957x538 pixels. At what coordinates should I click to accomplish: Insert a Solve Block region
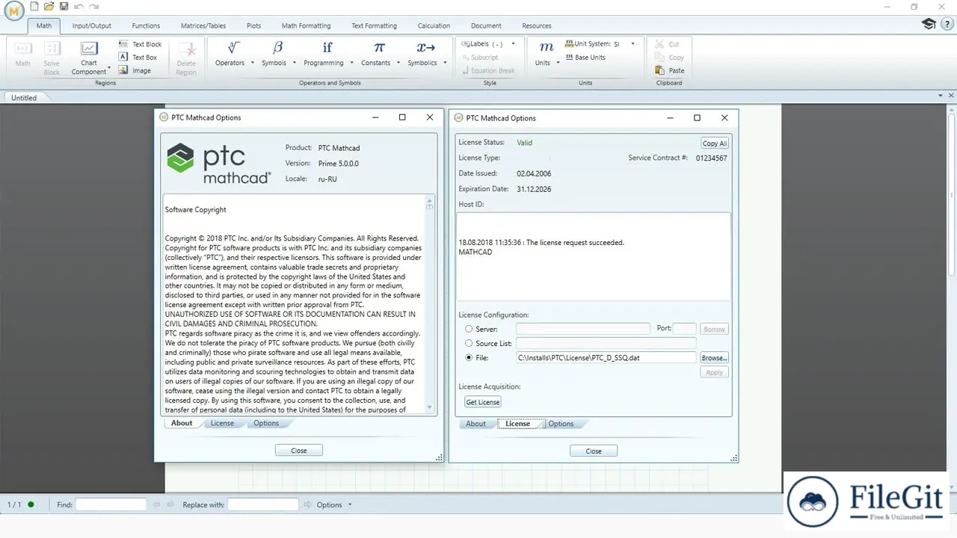[52, 58]
